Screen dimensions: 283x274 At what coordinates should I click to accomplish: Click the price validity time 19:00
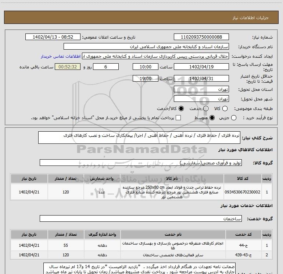click(x=146, y=78)
